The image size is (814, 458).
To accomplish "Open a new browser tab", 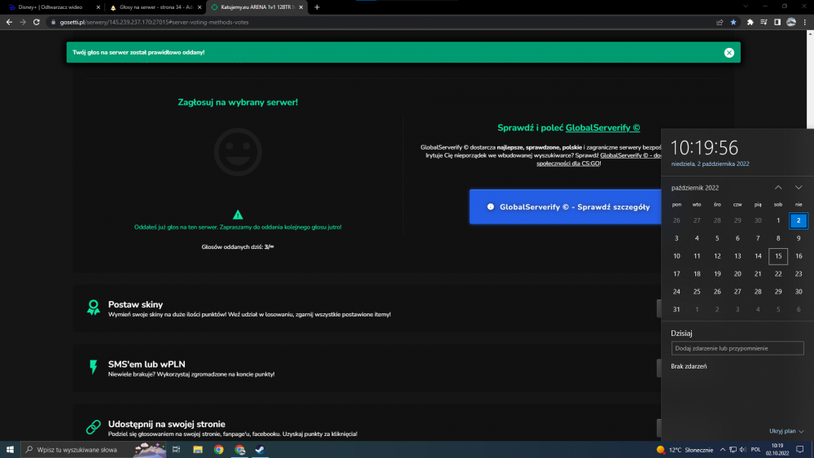I will point(317,7).
